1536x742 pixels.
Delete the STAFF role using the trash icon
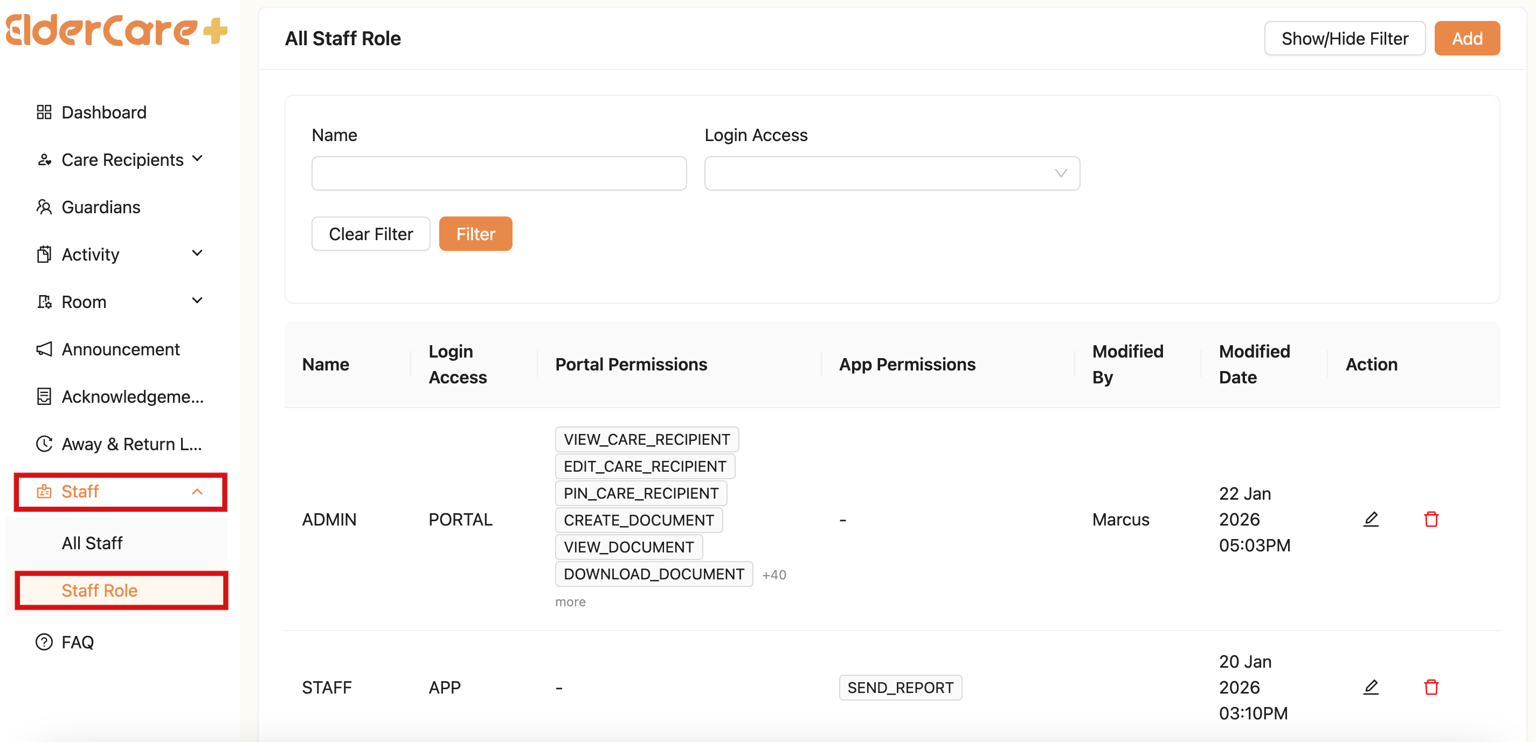1431,687
